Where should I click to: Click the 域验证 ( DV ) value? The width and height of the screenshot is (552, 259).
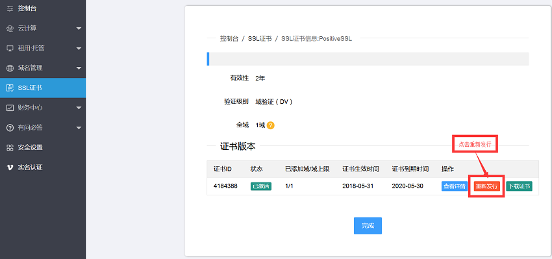click(x=274, y=102)
